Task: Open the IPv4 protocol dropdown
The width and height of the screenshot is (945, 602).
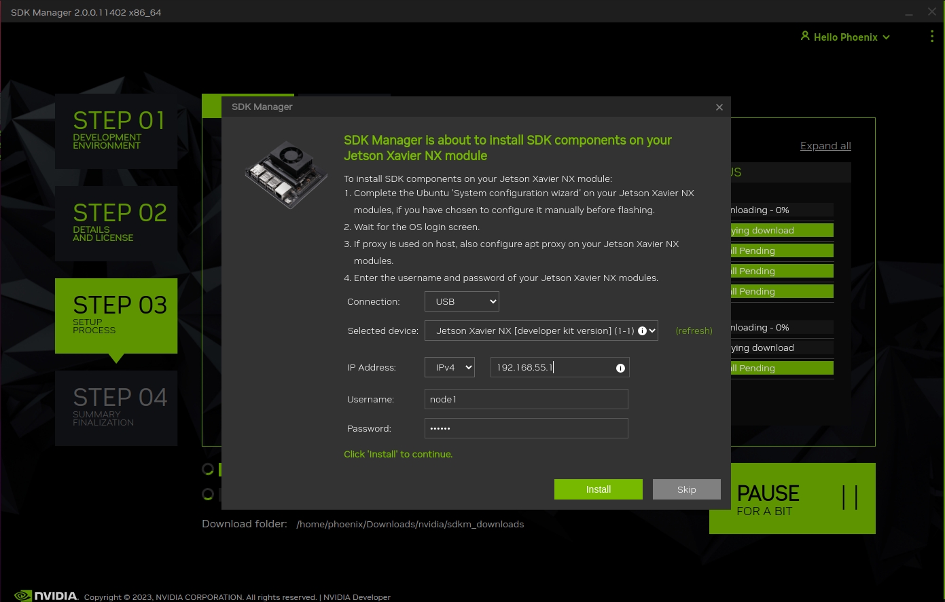Action: [x=450, y=367]
